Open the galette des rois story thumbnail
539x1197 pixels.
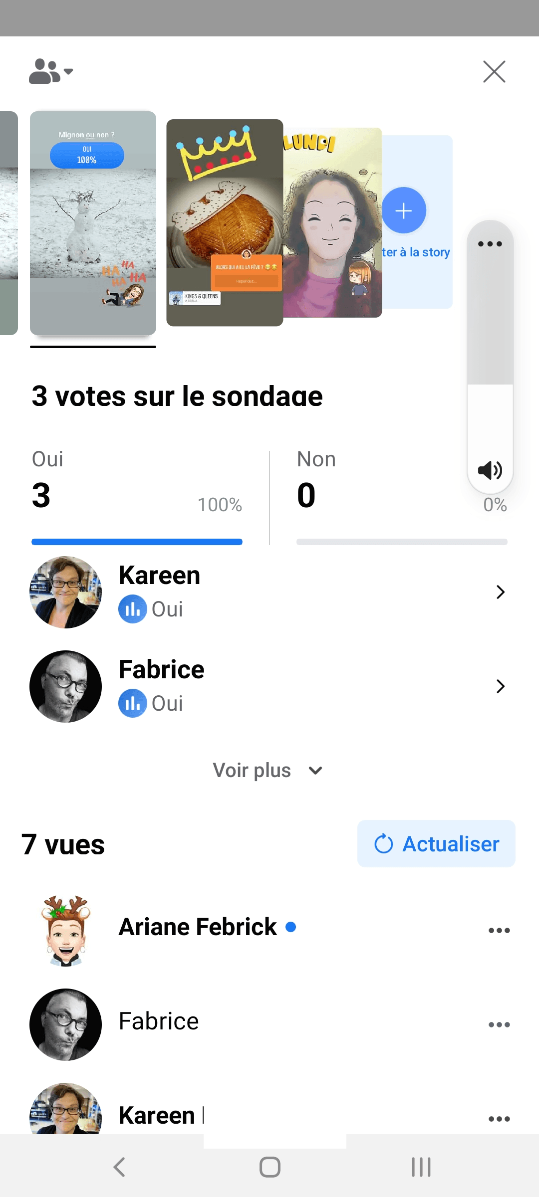pos(225,222)
